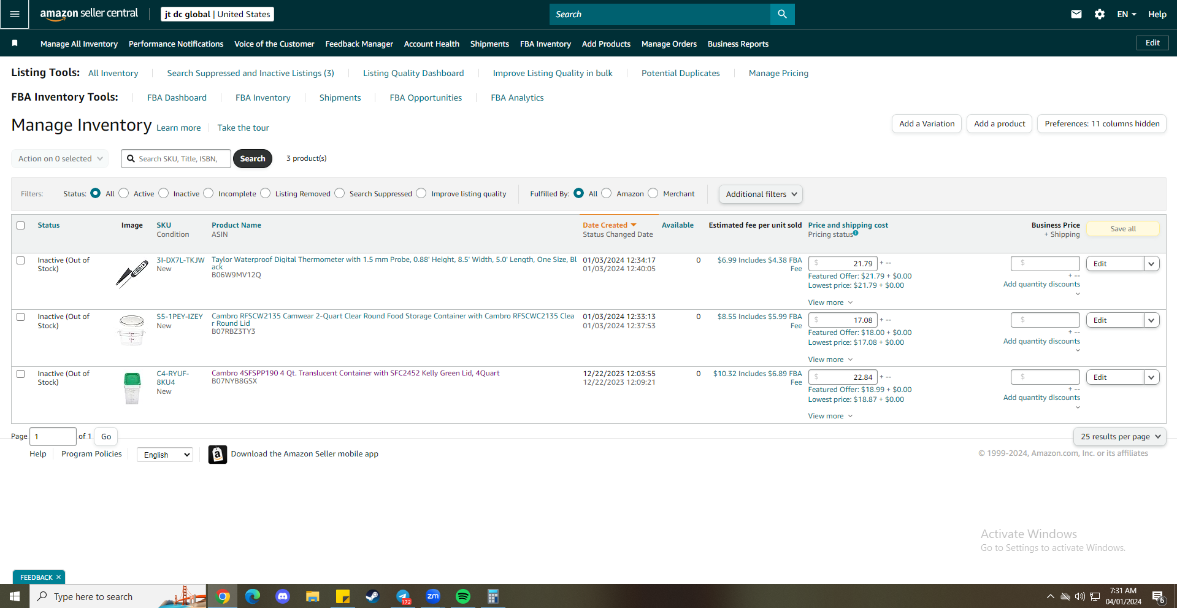1177x608 pixels.
Task: Select the C4-RYUF-8KU4 row checkbox
Action: 21,374
